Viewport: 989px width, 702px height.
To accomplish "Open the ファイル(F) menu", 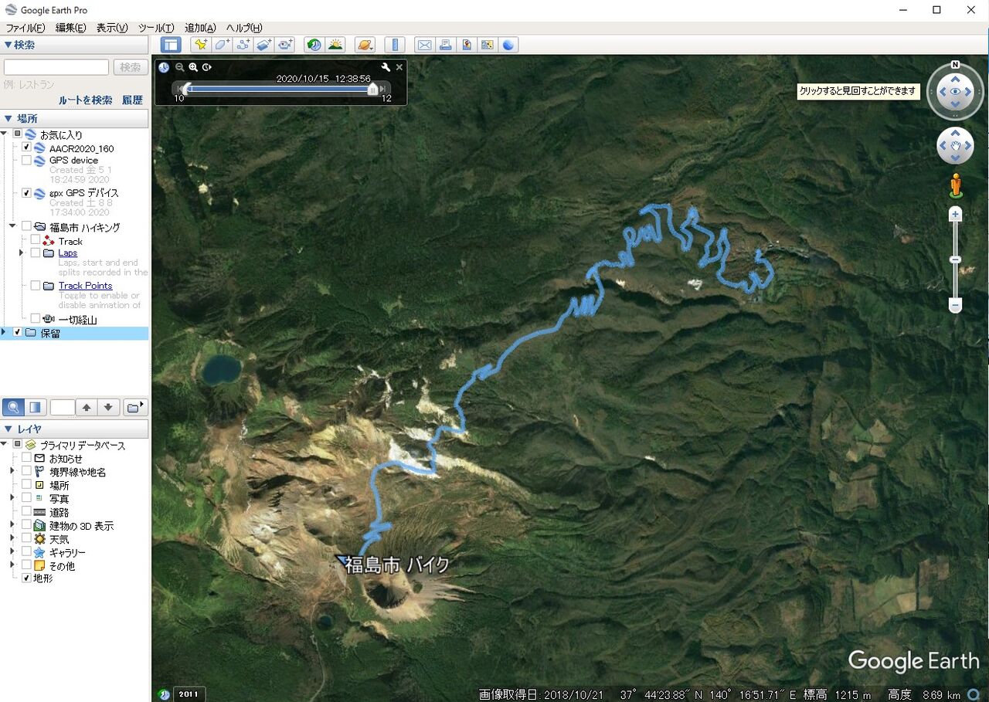I will (x=25, y=28).
